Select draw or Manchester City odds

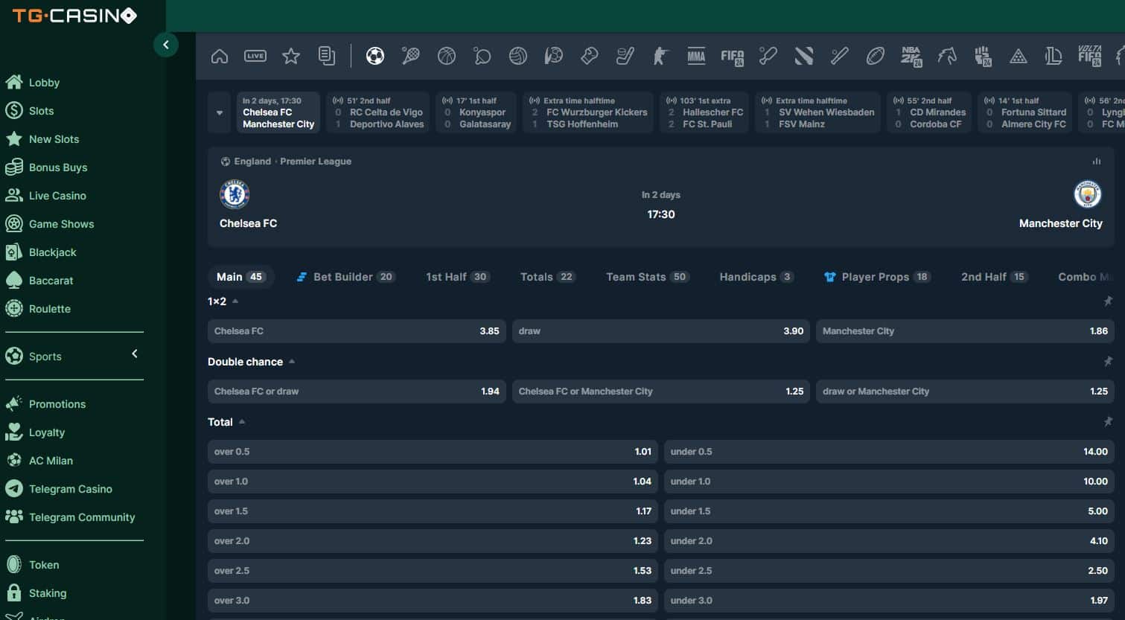[x=965, y=392]
